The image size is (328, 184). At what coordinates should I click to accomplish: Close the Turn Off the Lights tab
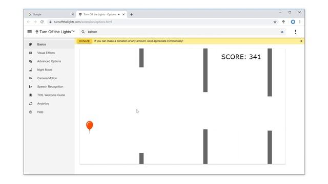click(x=124, y=14)
